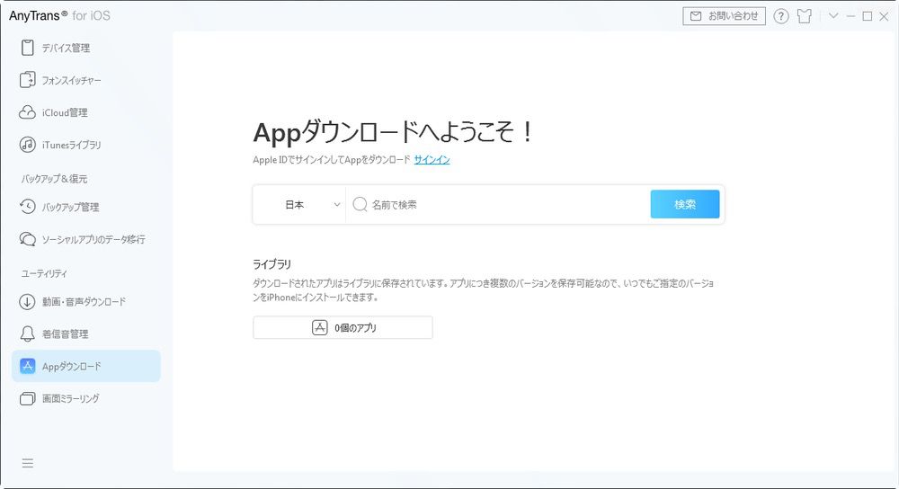Click the お問い合わせ contact button

(724, 16)
